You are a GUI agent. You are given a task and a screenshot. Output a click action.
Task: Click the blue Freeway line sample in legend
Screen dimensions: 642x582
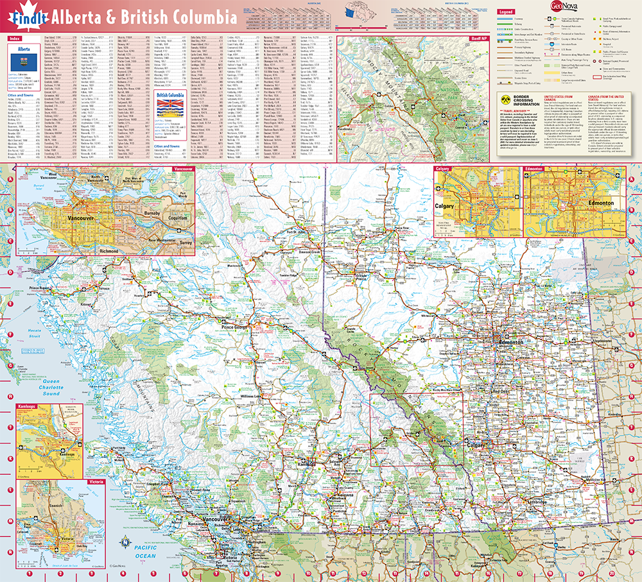pos(505,19)
